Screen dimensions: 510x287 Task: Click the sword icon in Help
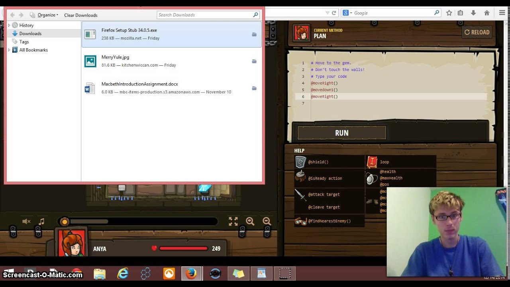point(300,195)
